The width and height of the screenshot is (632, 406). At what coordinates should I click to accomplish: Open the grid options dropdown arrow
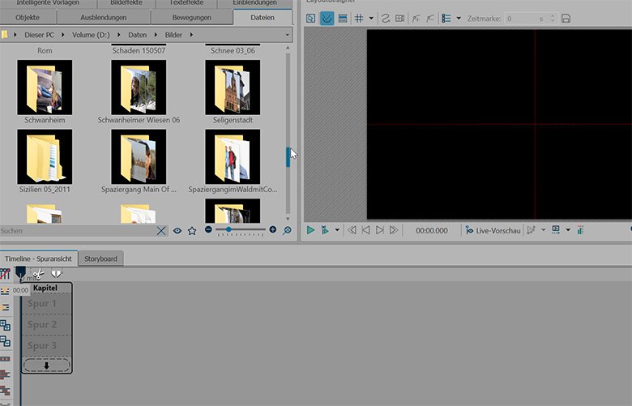(371, 18)
